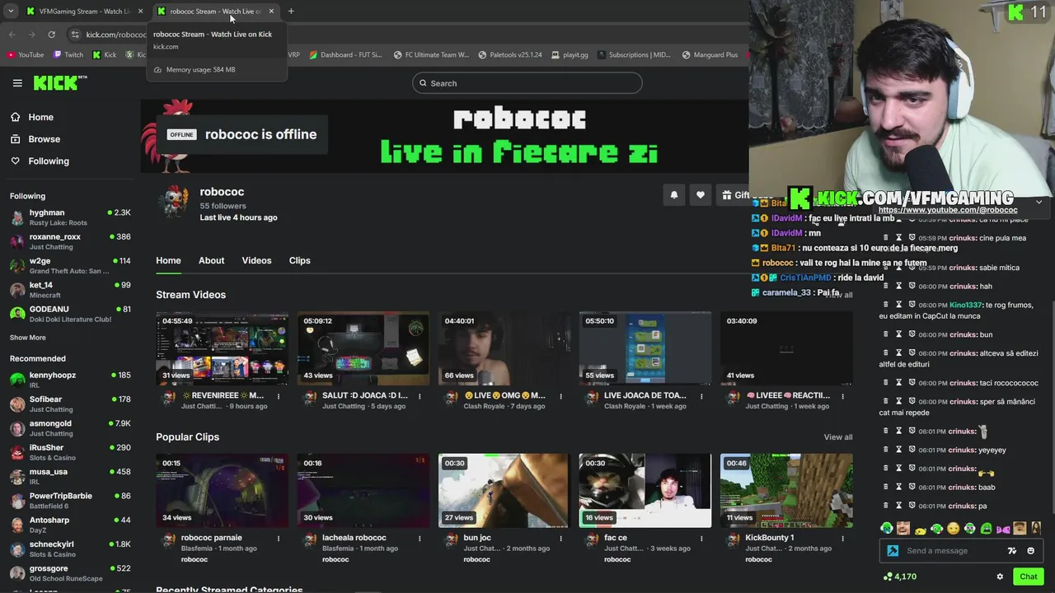This screenshot has width=1055, height=593.
Task: Open options menu for LIVEEE REACTII video
Action: click(842, 396)
